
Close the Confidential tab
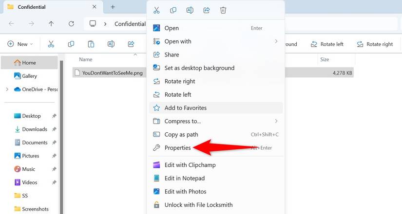95,7
